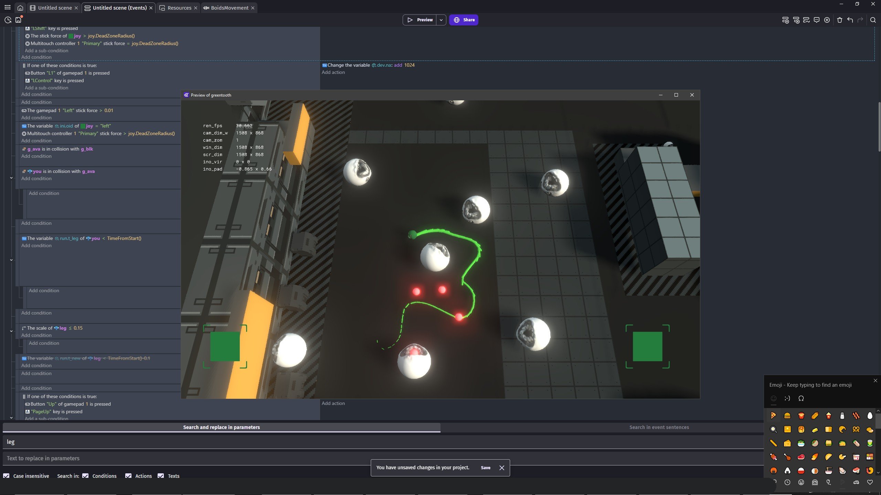Viewport: 881px width, 495px height.
Task: Select the hamburger emoji
Action: (787, 416)
